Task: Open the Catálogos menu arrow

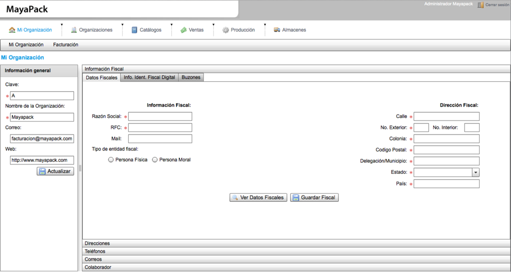Action: pos(172,25)
